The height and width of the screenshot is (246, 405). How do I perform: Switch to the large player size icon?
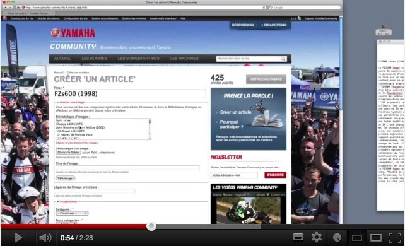[x=375, y=237]
